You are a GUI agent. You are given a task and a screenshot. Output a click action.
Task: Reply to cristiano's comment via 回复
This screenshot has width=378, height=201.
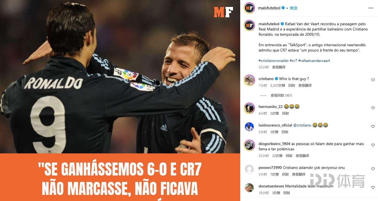pyautogui.click(x=292, y=86)
